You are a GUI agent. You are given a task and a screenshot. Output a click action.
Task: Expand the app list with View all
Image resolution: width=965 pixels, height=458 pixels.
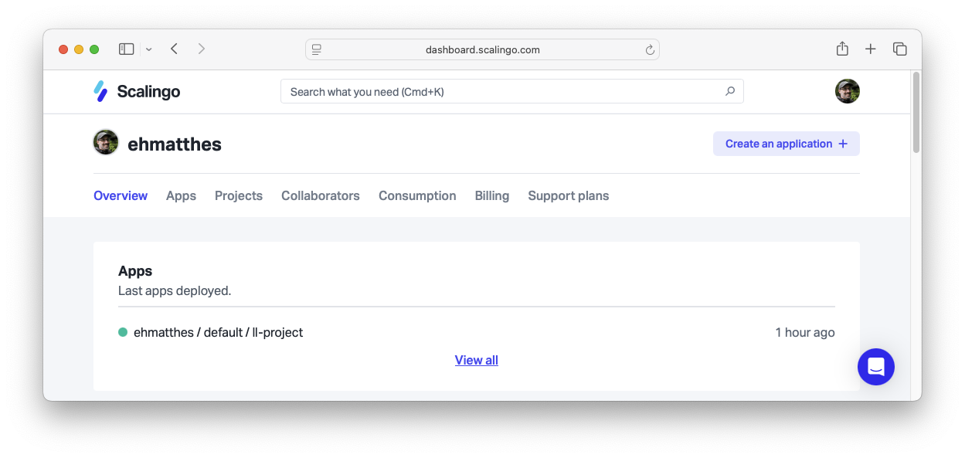(476, 360)
